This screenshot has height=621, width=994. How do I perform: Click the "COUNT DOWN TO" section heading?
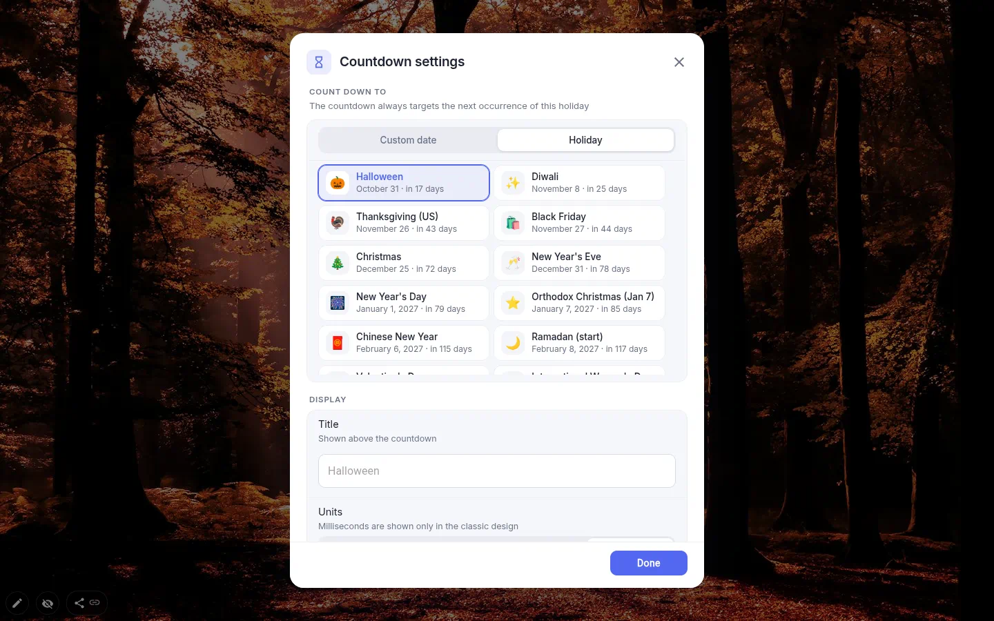348,92
